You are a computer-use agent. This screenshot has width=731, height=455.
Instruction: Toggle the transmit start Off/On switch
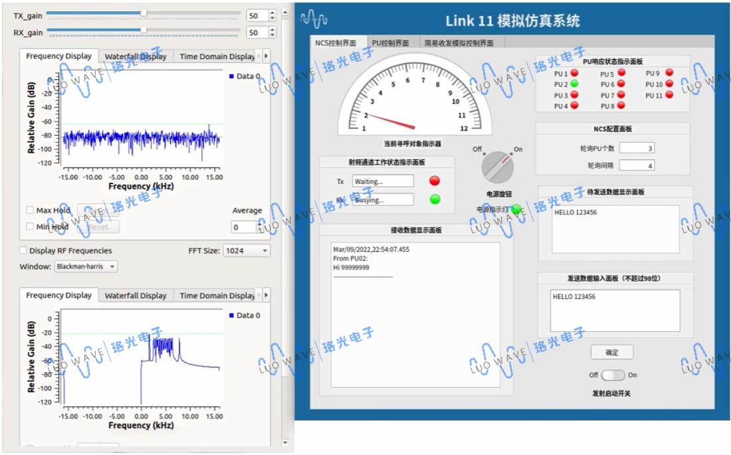click(x=613, y=375)
